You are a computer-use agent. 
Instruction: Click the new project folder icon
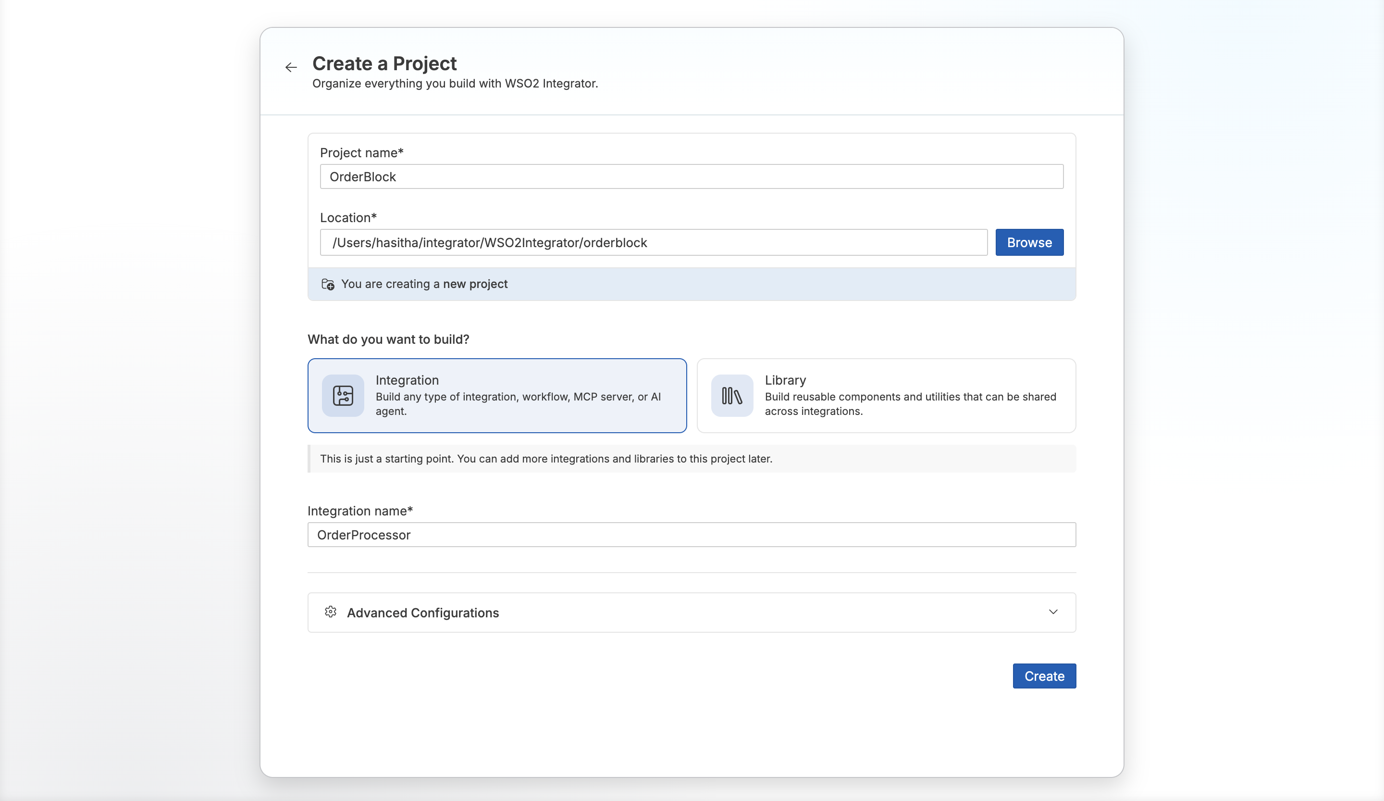328,284
